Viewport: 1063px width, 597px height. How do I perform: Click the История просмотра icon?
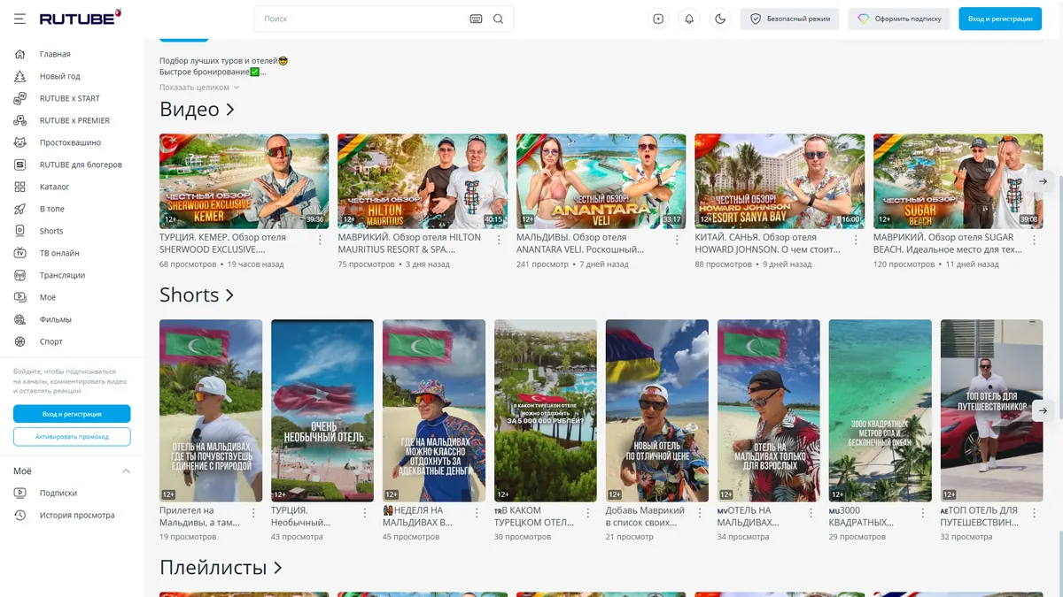[x=19, y=515]
